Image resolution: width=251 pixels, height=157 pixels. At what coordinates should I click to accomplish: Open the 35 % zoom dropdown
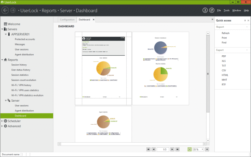tap(202, 149)
